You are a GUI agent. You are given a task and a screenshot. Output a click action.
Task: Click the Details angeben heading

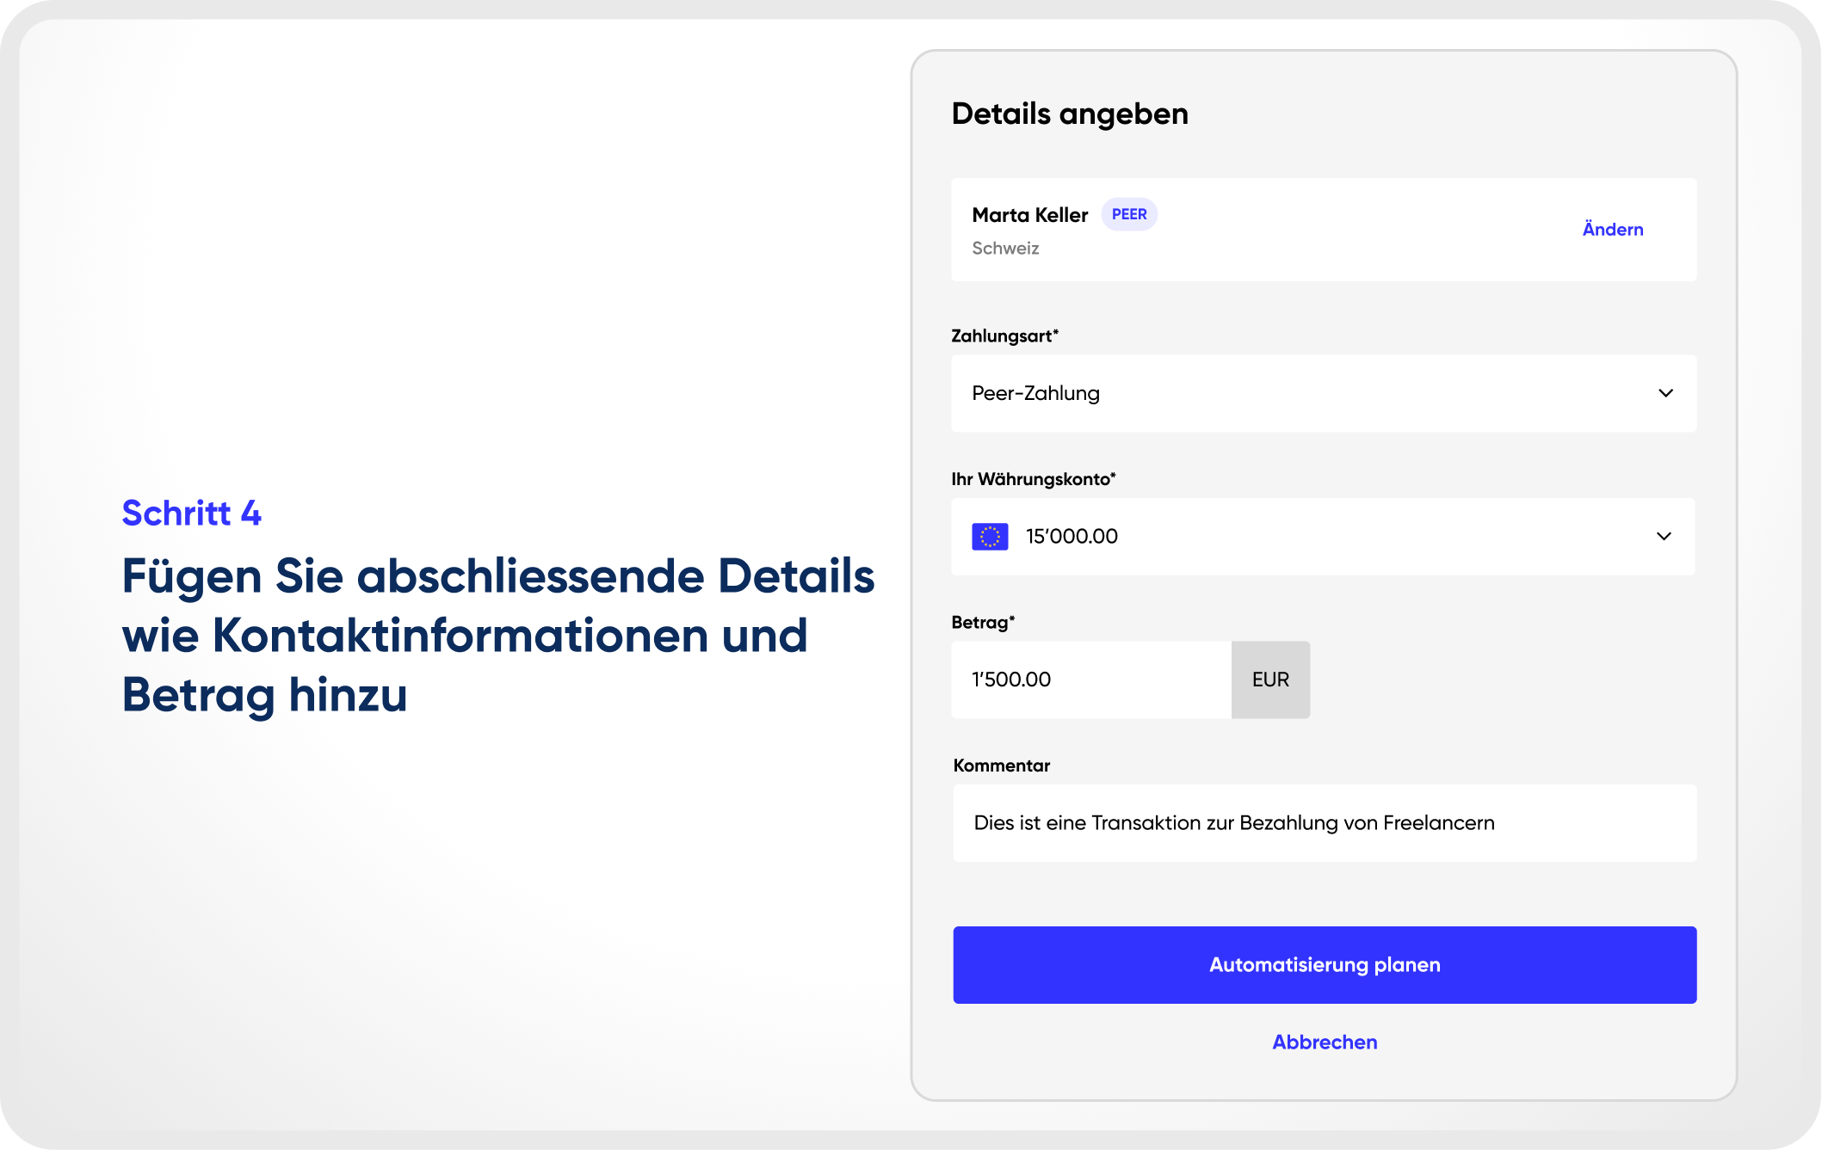(1069, 113)
